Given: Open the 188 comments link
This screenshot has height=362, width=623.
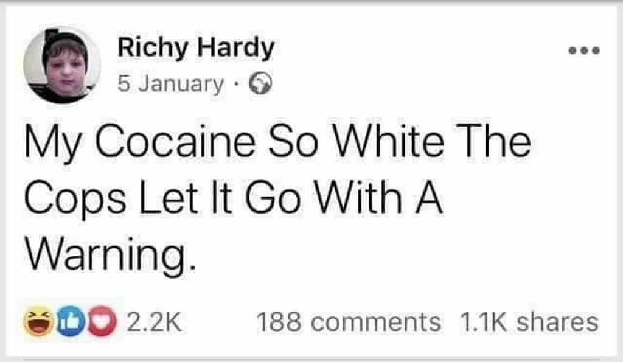Looking at the screenshot, I should 349,322.
